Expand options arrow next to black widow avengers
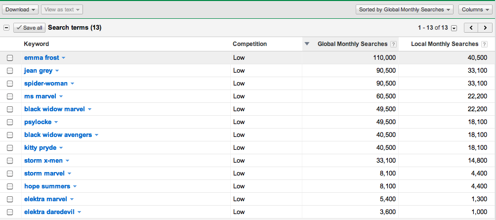This screenshot has height=220, width=496. (96, 135)
